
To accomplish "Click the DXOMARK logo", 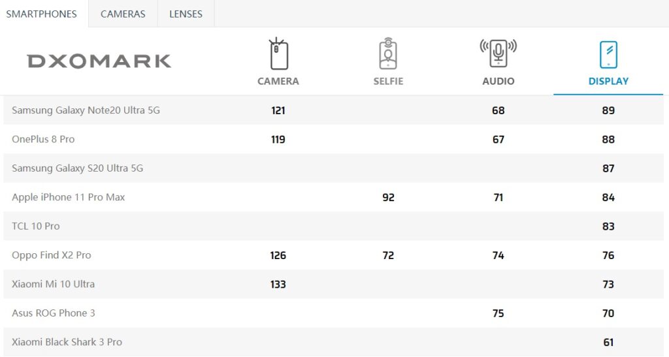I will pyautogui.click(x=99, y=61).
